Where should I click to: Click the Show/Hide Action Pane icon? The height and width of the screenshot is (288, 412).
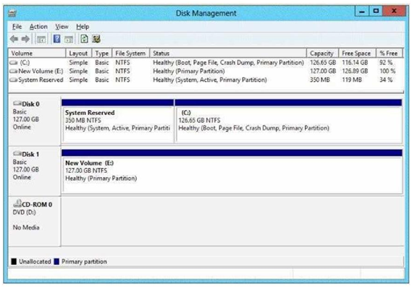(x=69, y=39)
